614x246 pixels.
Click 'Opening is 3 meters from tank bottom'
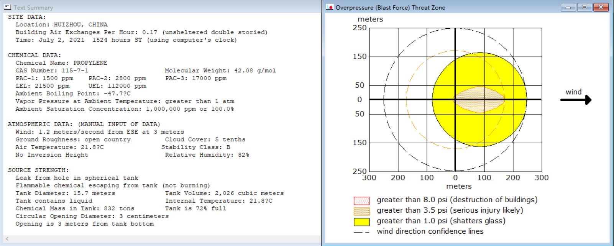click(x=85, y=224)
